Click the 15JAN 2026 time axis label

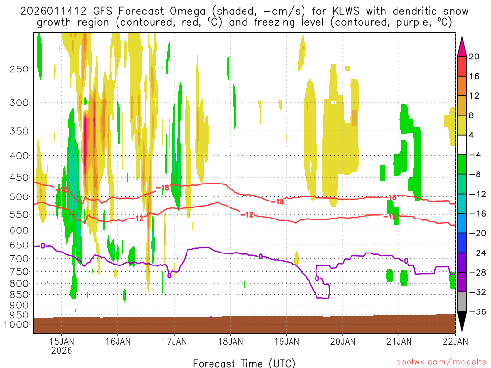pos(62,345)
